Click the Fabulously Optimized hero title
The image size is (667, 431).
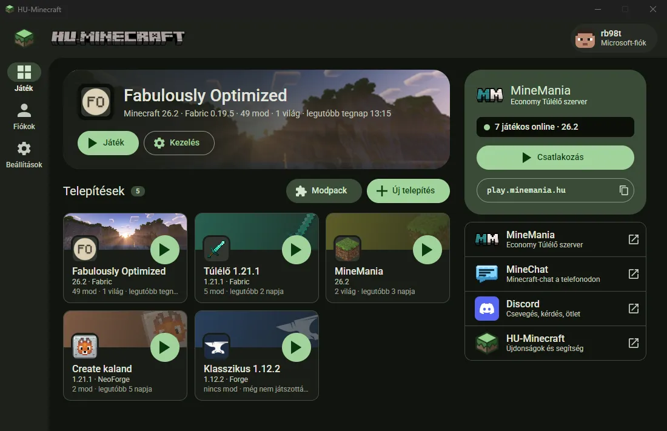[x=206, y=96]
